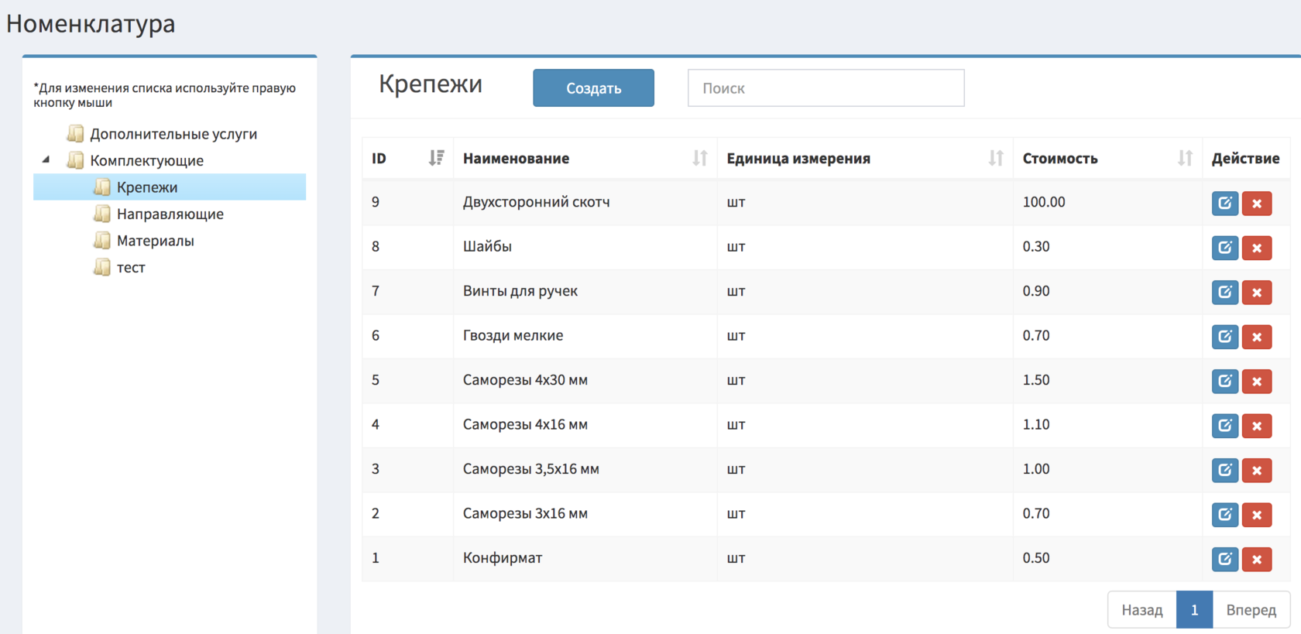
Task: Delete the Гвозди мелкие row
Action: coord(1257,337)
